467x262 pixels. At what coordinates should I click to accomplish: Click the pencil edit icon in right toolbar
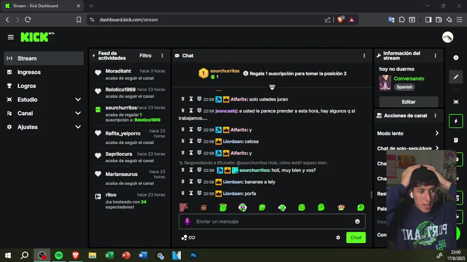[456, 77]
